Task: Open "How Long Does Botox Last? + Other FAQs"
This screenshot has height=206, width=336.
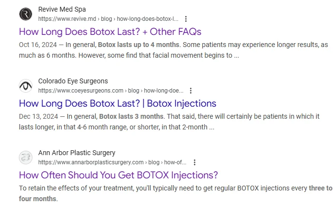Action: [110, 32]
